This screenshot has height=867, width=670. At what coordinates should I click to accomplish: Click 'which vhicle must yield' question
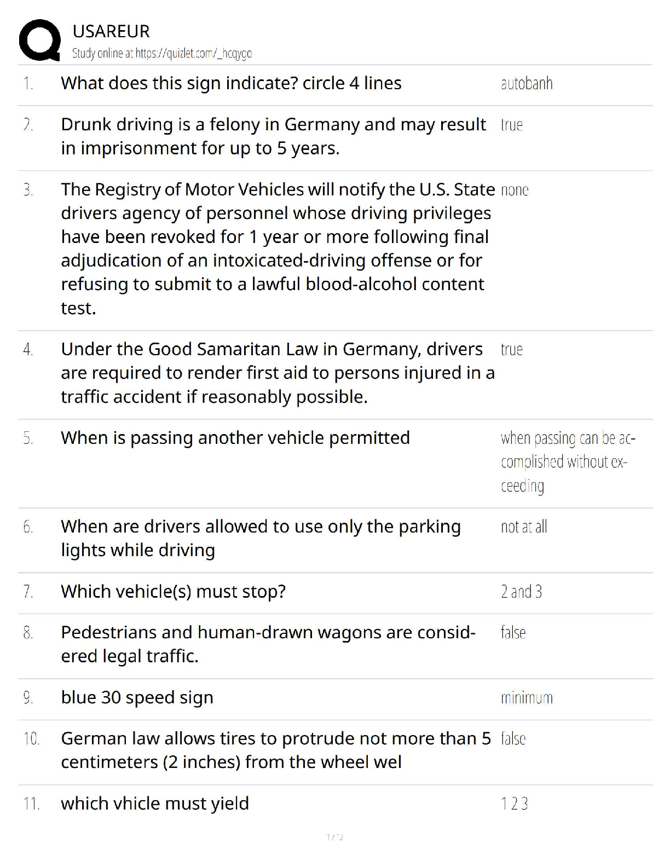[155, 804]
